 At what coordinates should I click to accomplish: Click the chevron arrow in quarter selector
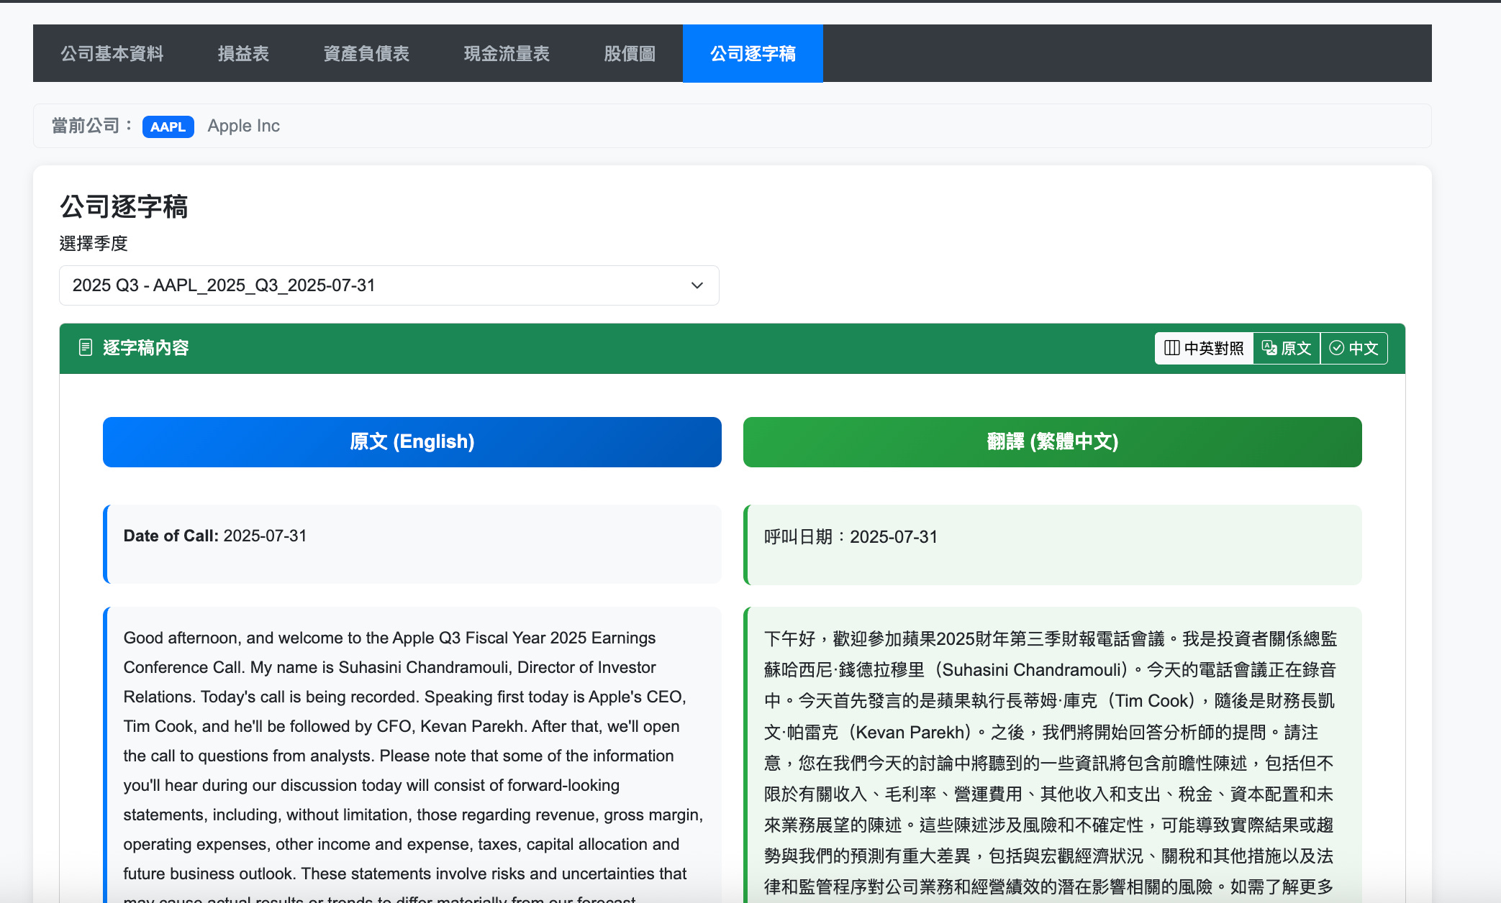697,285
